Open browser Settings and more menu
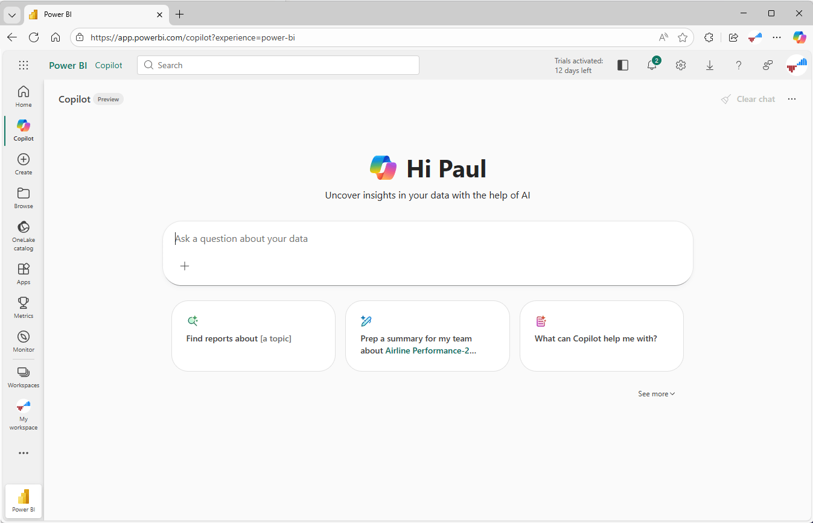This screenshot has width=813, height=523. click(777, 37)
